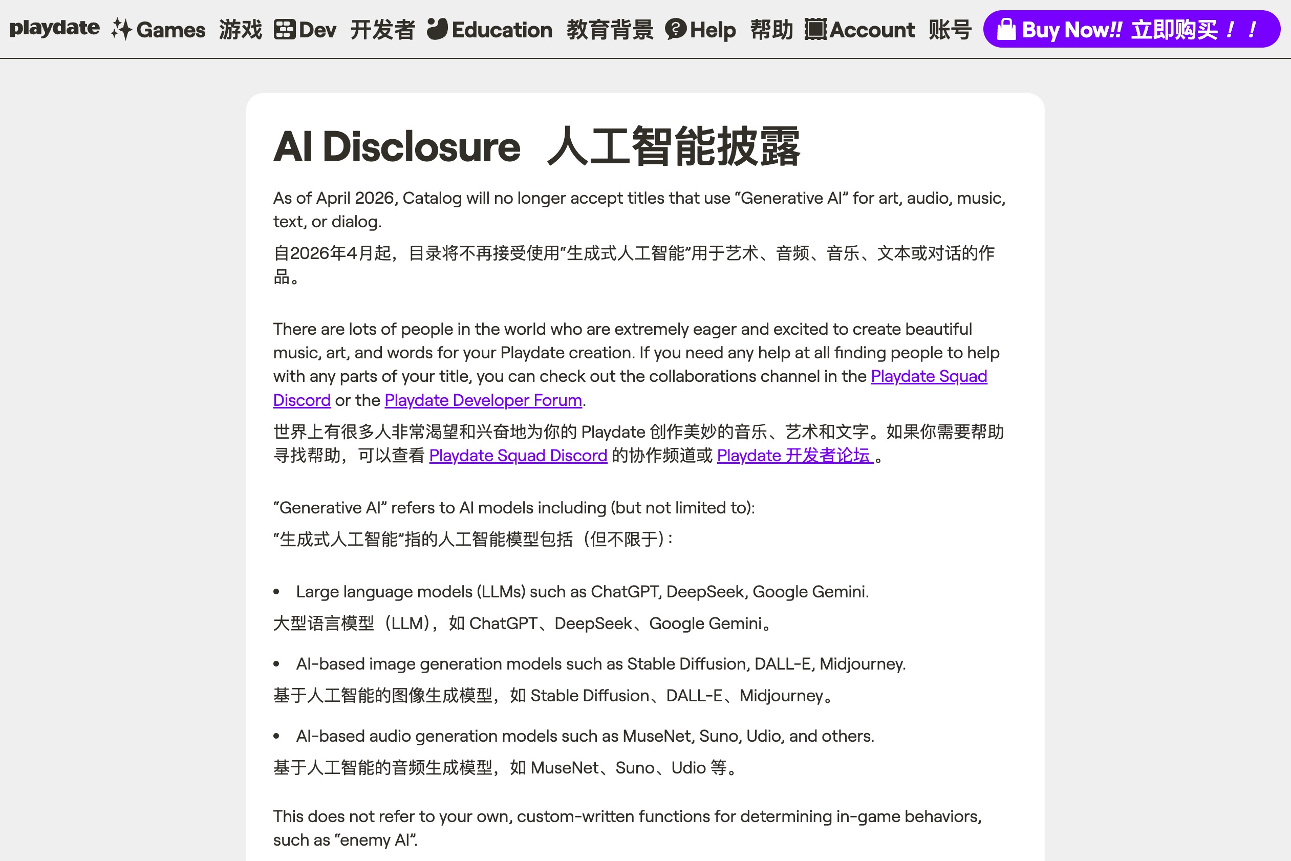Open the Games menu item
This screenshot has height=861, width=1291.
[170, 30]
